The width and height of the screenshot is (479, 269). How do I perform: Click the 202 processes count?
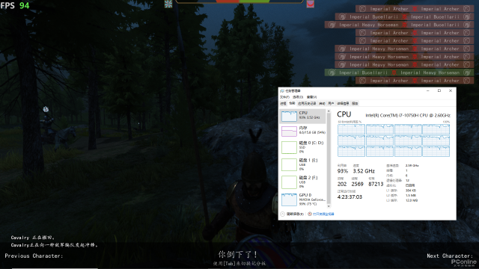pyautogui.click(x=342, y=184)
